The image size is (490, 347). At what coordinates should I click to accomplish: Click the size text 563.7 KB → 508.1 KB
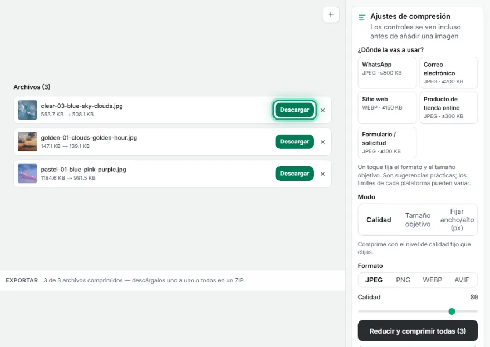click(x=67, y=114)
